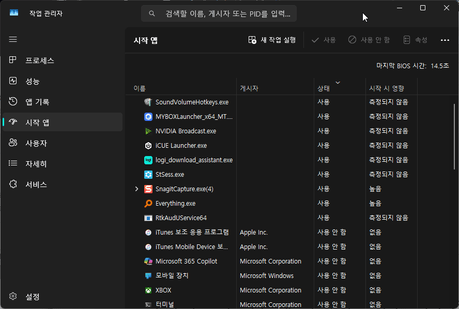
Task: Sort by the 이름 (Name) column header
Action: point(181,88)
